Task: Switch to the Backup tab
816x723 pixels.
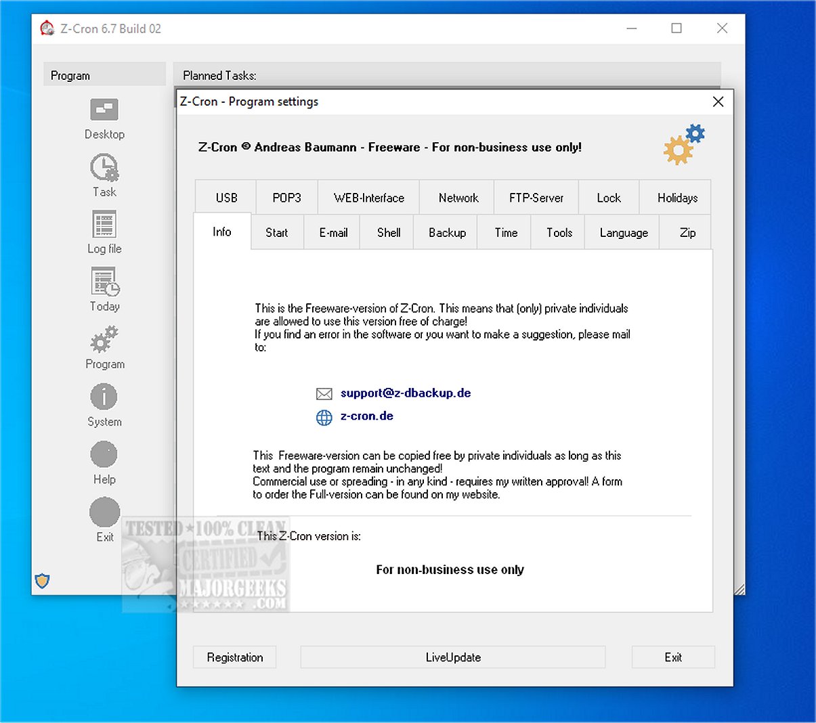Action: pos(447,232)
